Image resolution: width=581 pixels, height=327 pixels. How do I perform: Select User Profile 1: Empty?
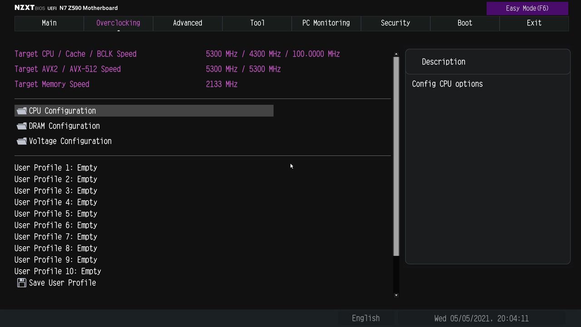[x=56, y=168]
